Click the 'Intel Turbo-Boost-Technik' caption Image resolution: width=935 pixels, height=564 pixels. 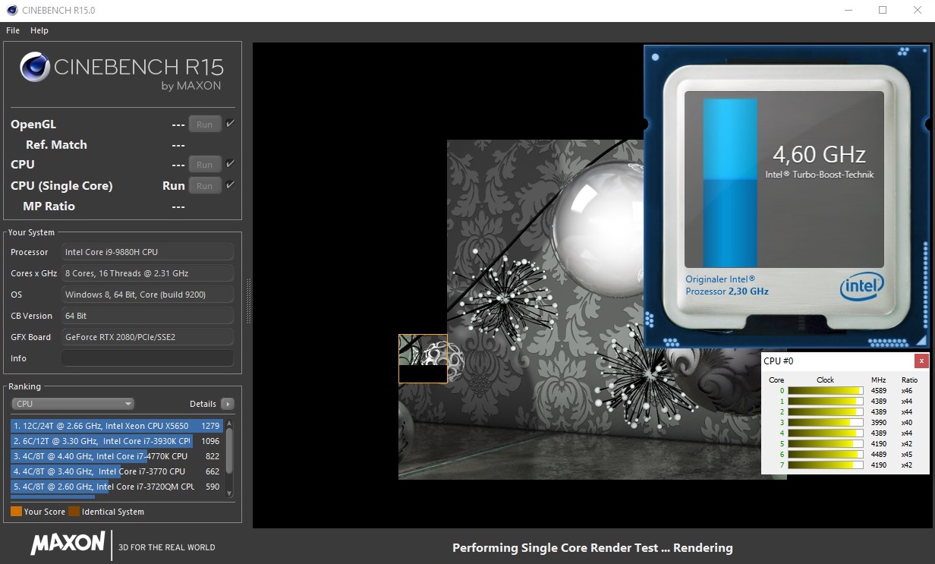click(x=820, y=175)
